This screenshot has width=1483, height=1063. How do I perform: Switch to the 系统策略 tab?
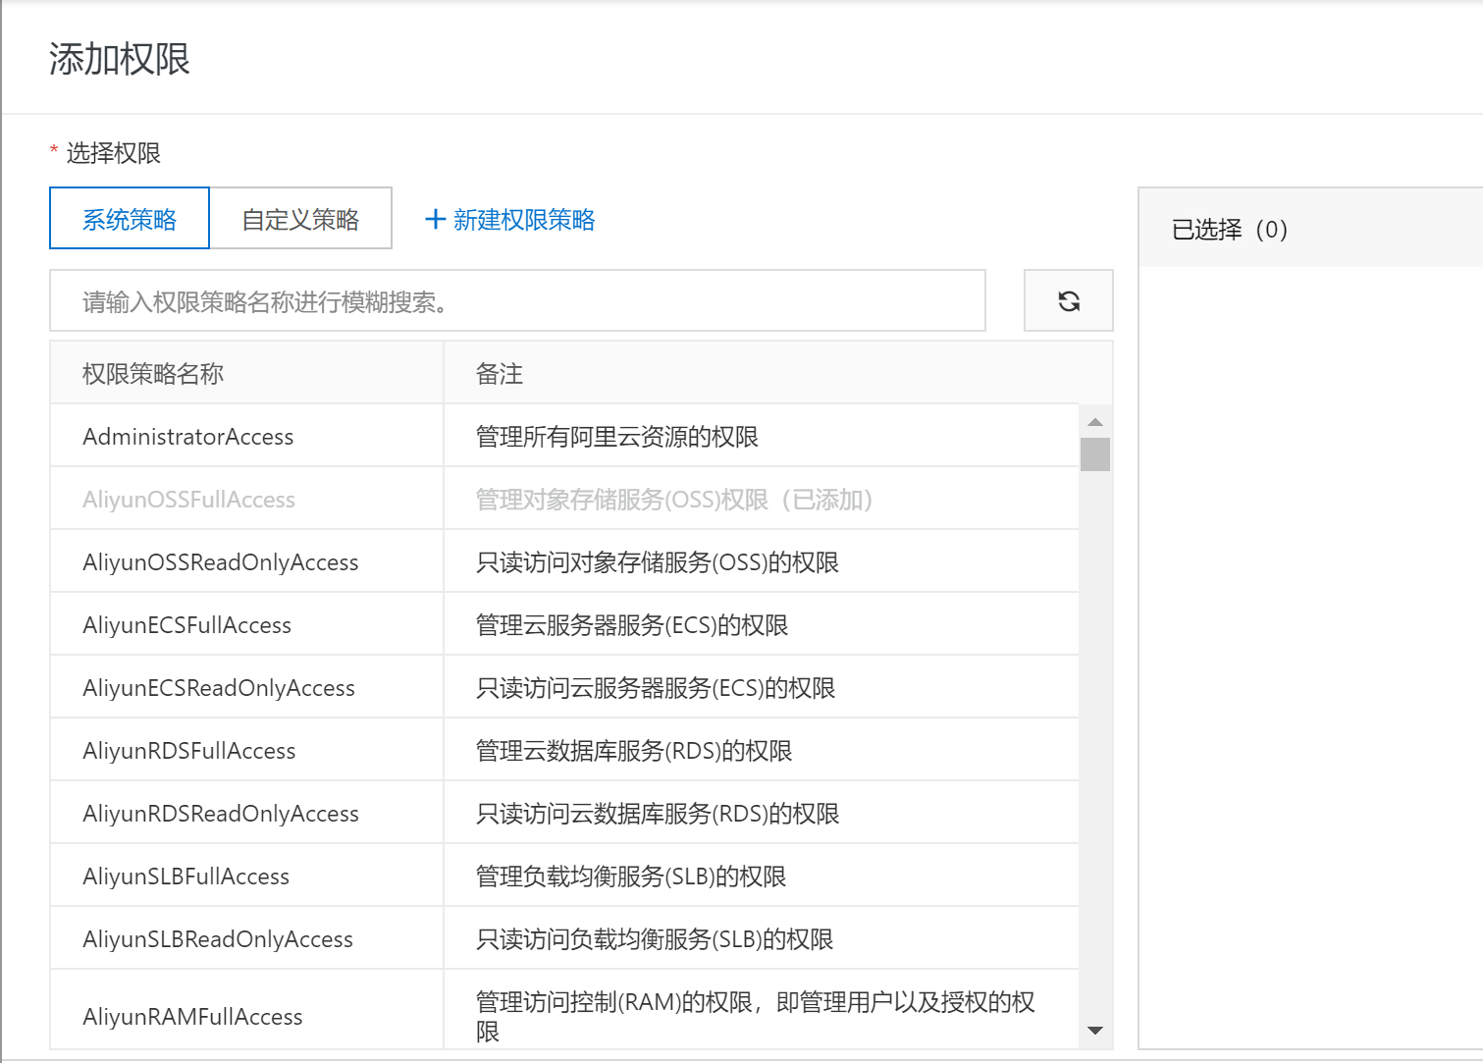(130, 218)
